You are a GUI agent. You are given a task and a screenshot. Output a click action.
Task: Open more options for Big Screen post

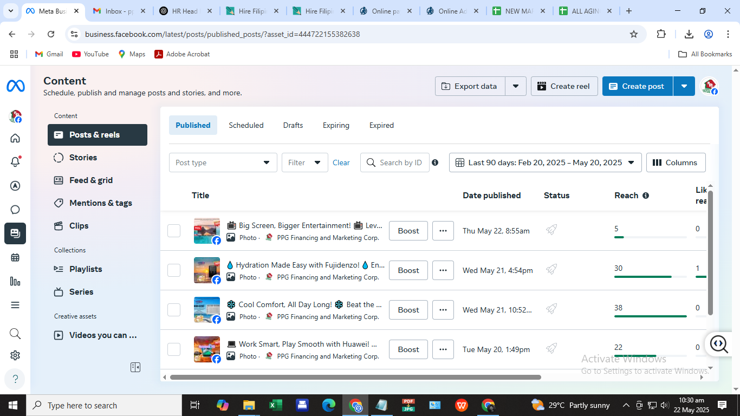(443, 231)
